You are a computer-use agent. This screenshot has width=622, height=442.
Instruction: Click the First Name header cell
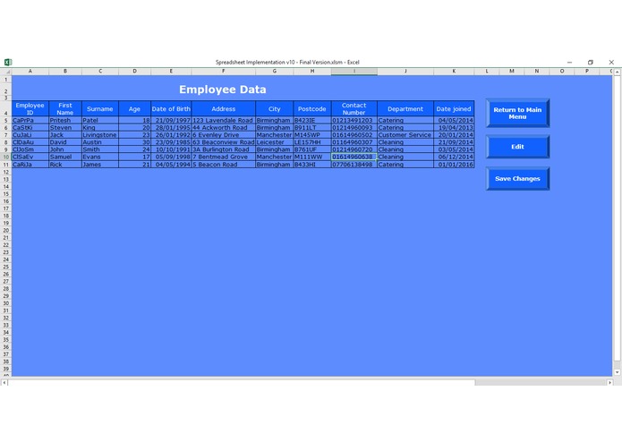click(x=65, y=108)
